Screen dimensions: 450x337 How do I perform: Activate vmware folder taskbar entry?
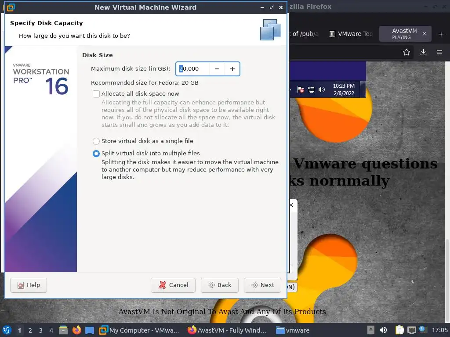293,330
